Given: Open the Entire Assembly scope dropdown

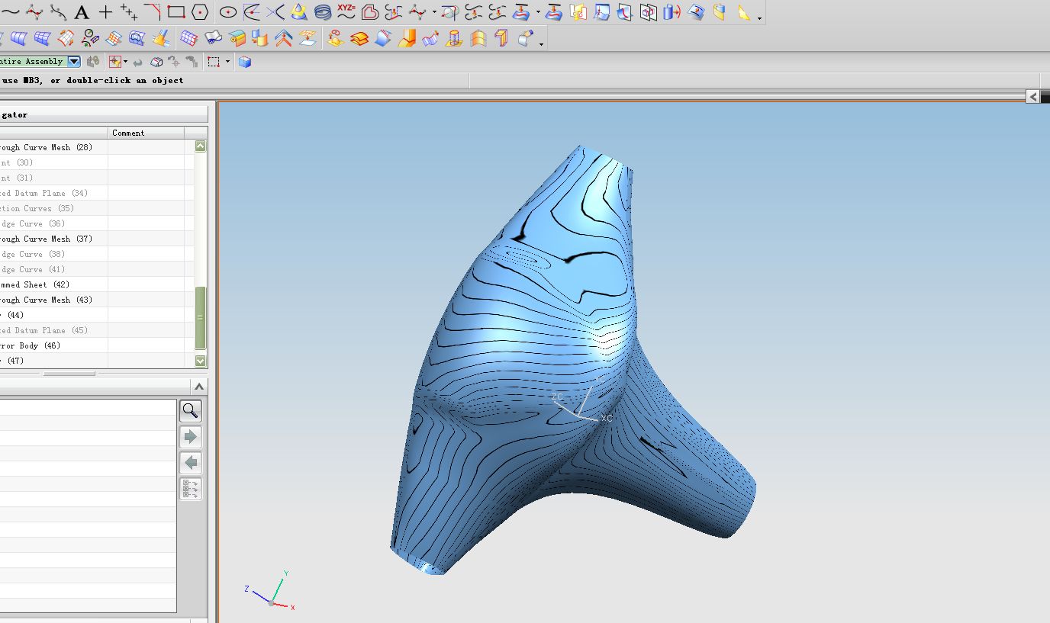Looking at the screenshot, I should coord(74,62).
